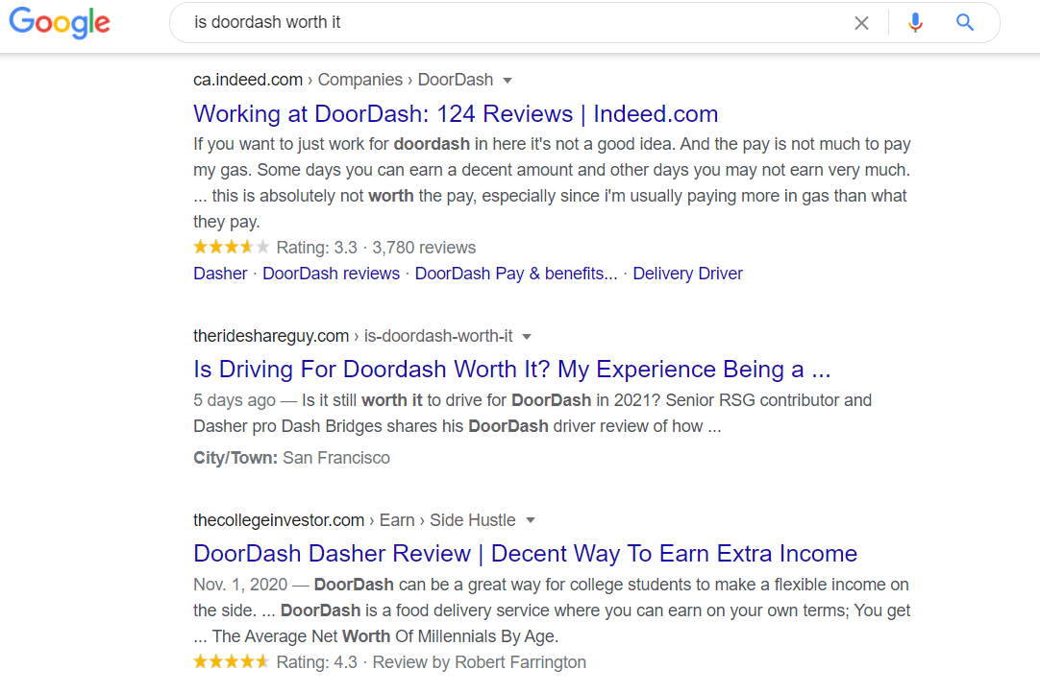
Task: Open 'Working at DoorDash: 124 Reviews | Indeed.com'
Action: [456, 114]
